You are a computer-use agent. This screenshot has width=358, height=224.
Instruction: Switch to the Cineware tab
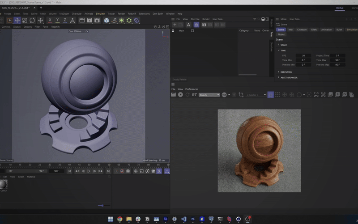pos(302,30)
